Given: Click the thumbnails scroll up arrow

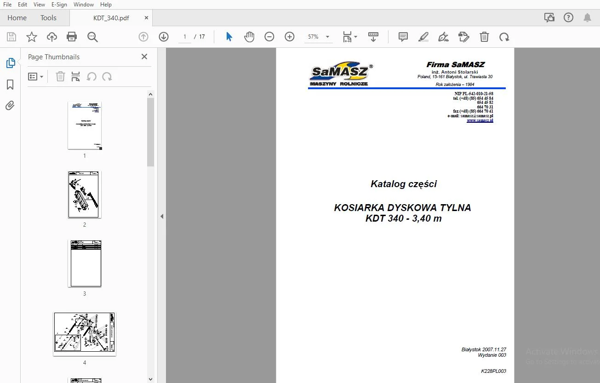Looking at the screenshot, I should coord(150,94).
